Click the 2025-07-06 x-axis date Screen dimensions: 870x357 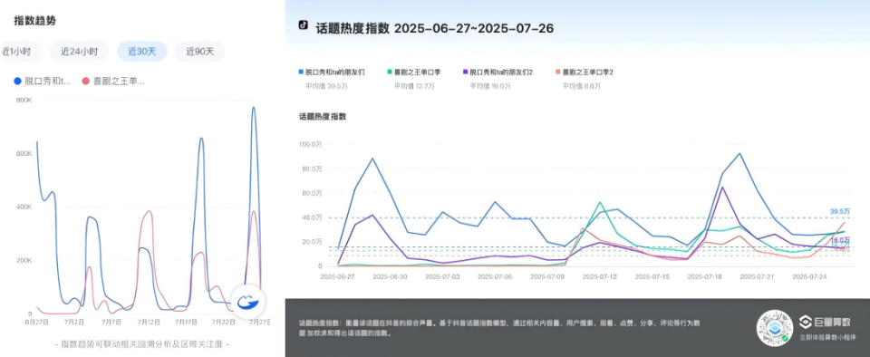click(x=496, y=275)
